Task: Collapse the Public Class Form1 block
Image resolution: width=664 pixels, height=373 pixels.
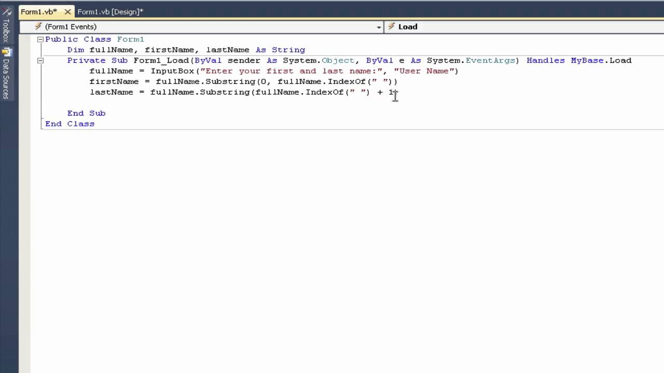Action: [x=40, y=39]
